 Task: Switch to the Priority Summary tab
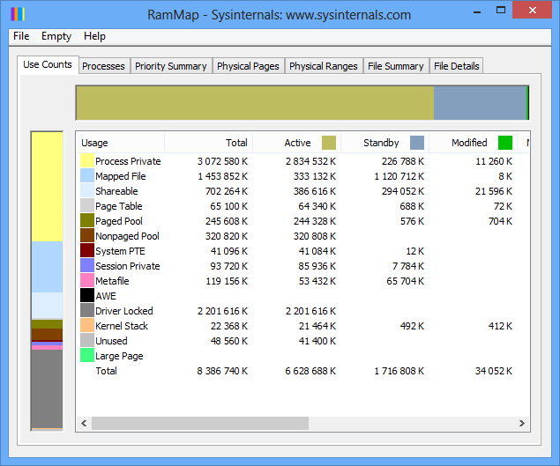(x=171, y=66)
